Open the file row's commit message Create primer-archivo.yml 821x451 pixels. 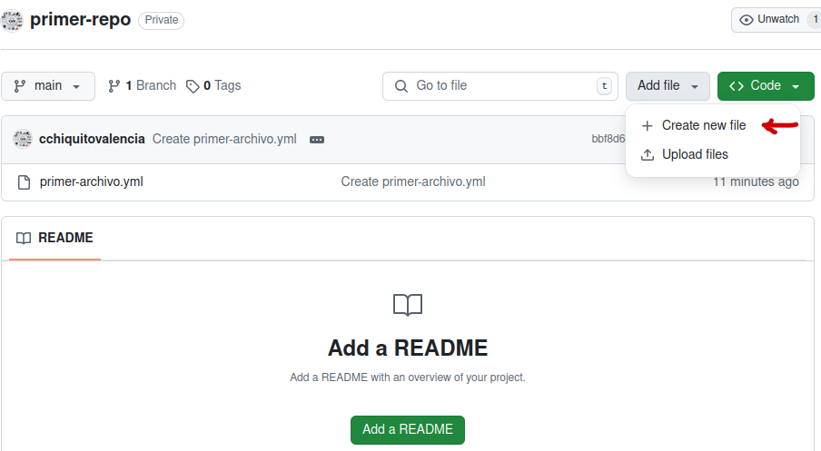click(x=413, y=181)
